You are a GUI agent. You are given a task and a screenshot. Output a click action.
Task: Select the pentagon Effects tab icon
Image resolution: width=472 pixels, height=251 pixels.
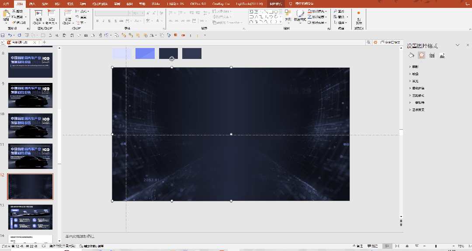(421, 55)
